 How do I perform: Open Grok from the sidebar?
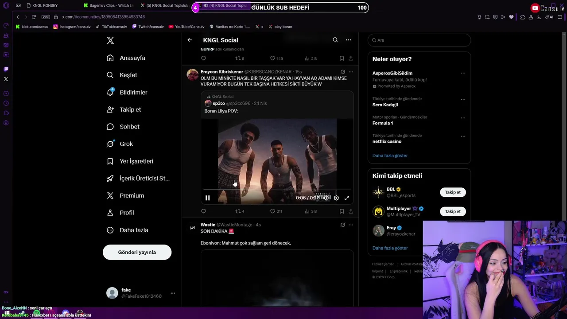120,144
